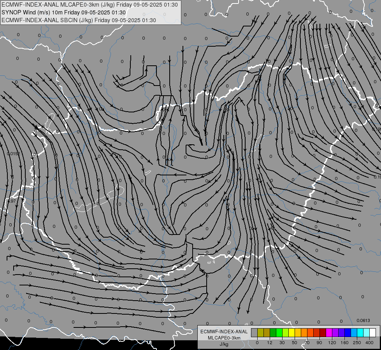Click the SYNOP Wind 10m title line

(64, 12)
